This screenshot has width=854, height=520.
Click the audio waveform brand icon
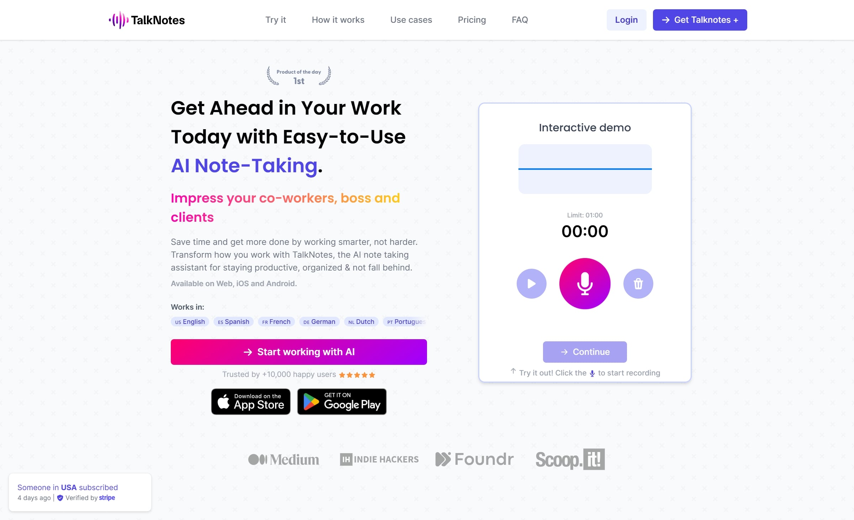118,20
